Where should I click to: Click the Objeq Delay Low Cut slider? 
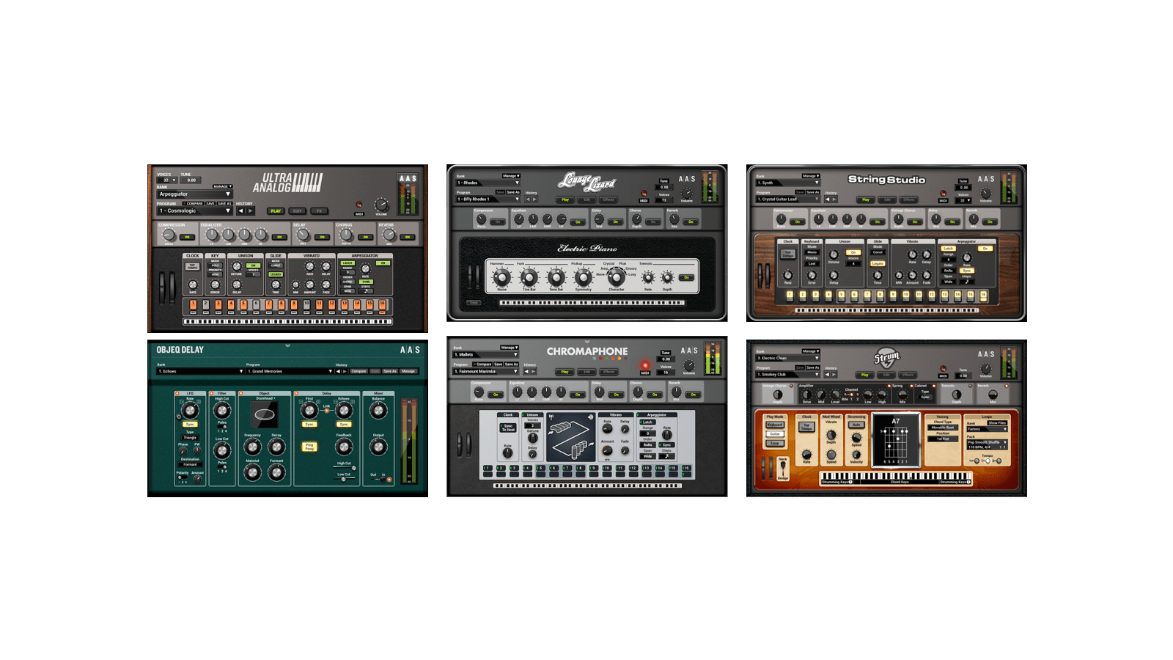click(344, 479)
